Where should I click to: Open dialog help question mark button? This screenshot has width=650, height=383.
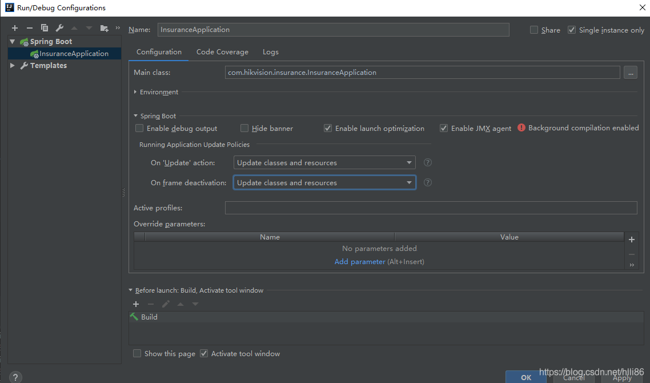(15, 377)
